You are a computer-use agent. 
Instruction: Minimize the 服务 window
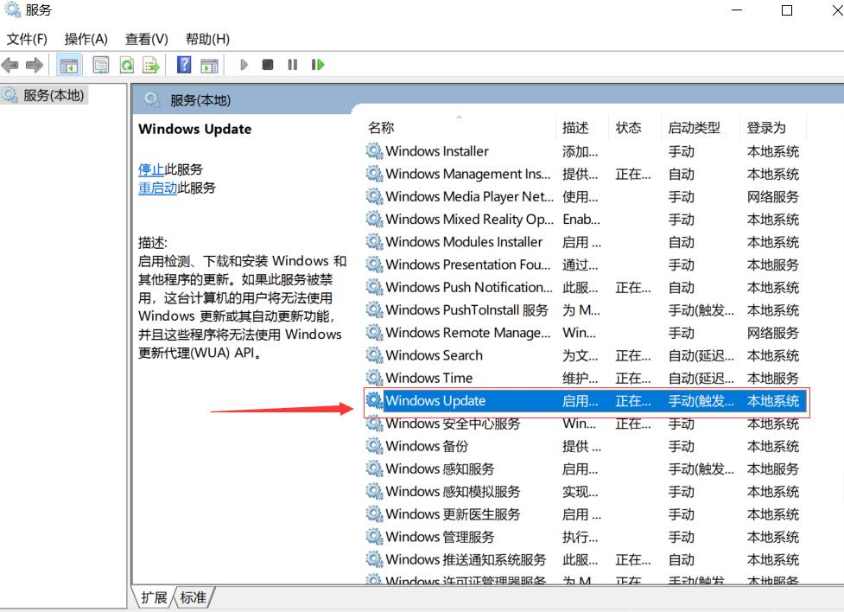[737, 10]
